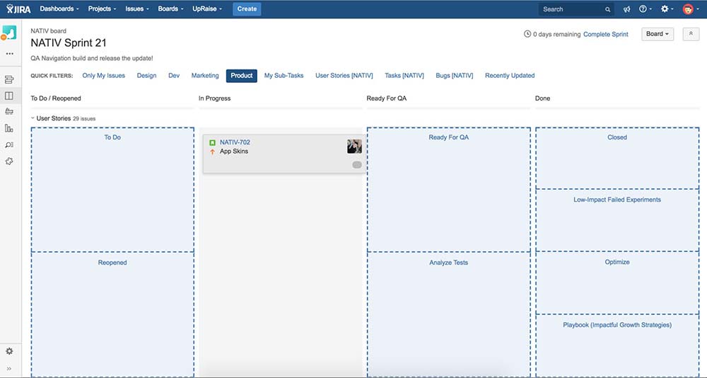The width and height of the screenshot is (707, 378).
Task: Click the Analyze Tests drop zone
Action: pos(449,314)
